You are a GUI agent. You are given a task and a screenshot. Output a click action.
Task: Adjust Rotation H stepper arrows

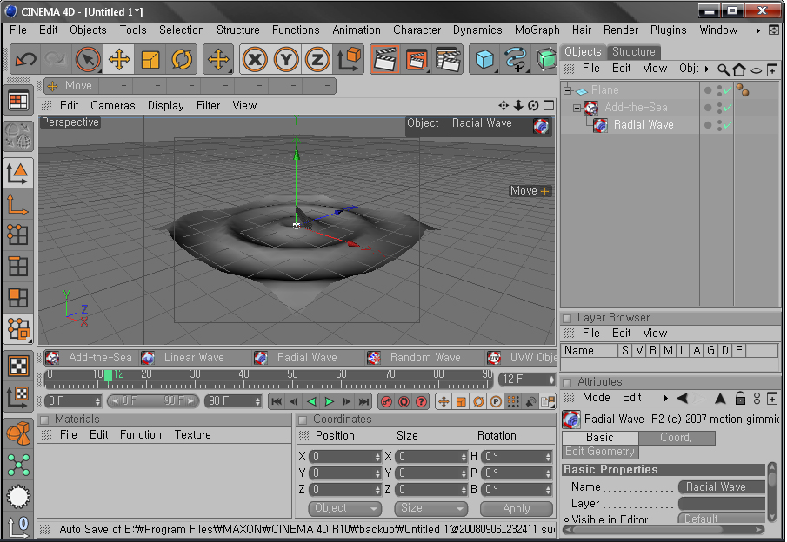(x=548, y=457)
